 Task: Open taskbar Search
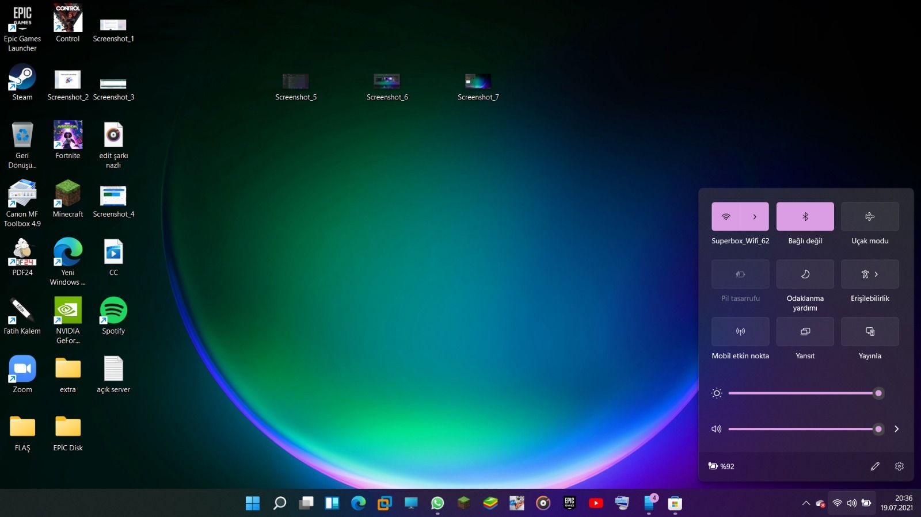pos(279,503)
